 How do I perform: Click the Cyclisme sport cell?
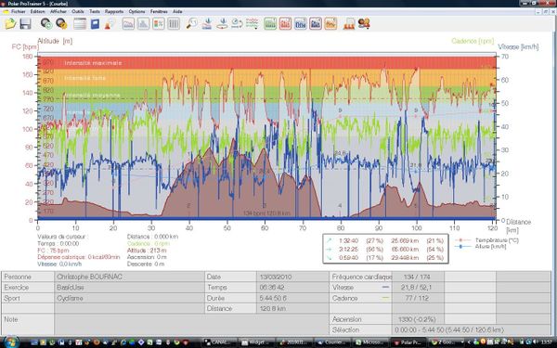[x=129, y=298]
